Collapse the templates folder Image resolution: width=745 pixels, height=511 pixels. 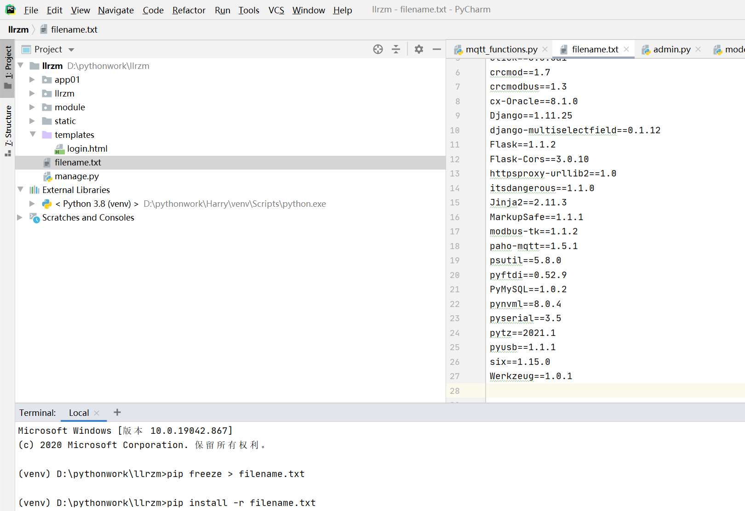[x=32, y=134]
